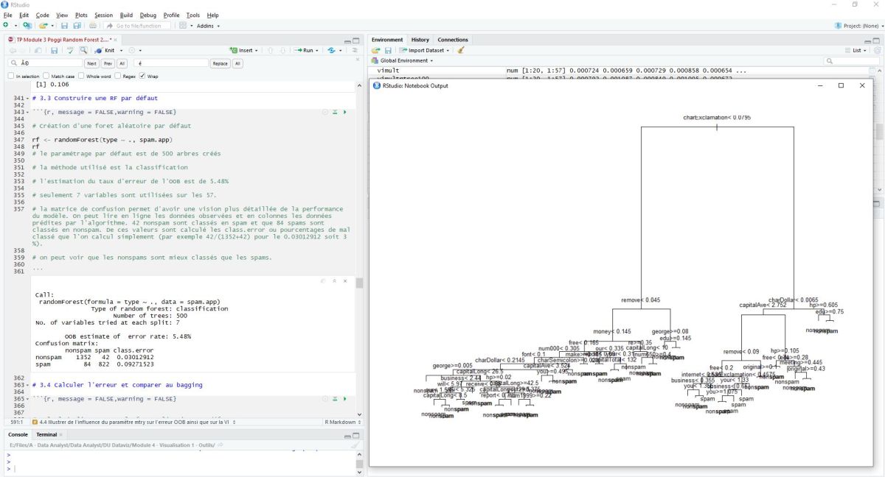Click the Next find button

[92, 63]
